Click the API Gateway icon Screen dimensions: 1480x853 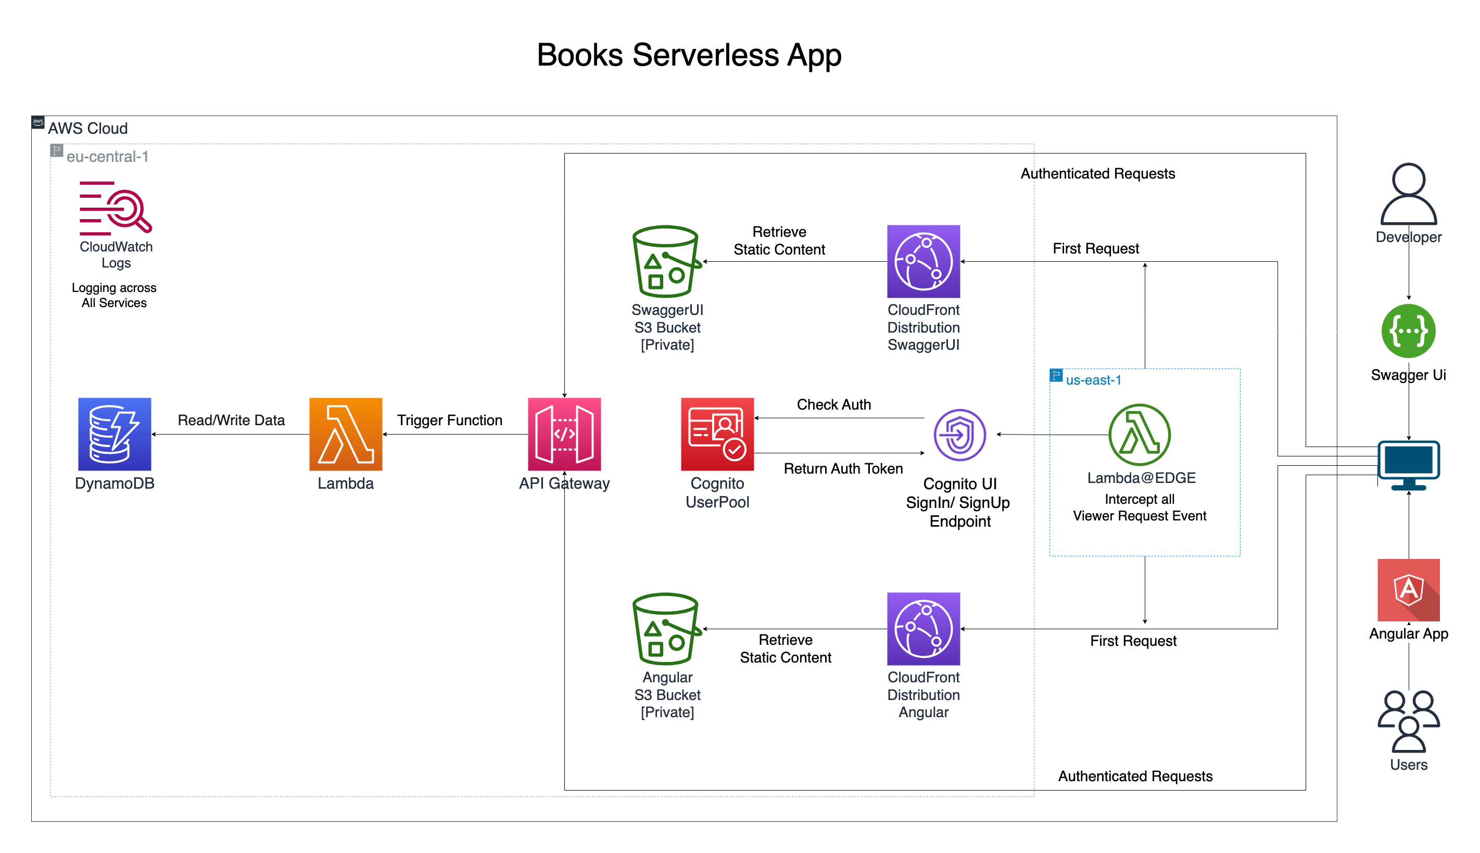pyautogui.click(x=564, y=434)
